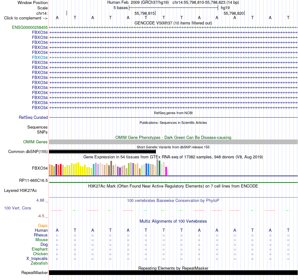Click the dark green bar in GTEx chart
This screenshot has height=280, width=298.
tap(160, 168)
